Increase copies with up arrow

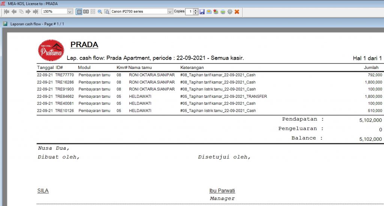(x=195, y=10)
